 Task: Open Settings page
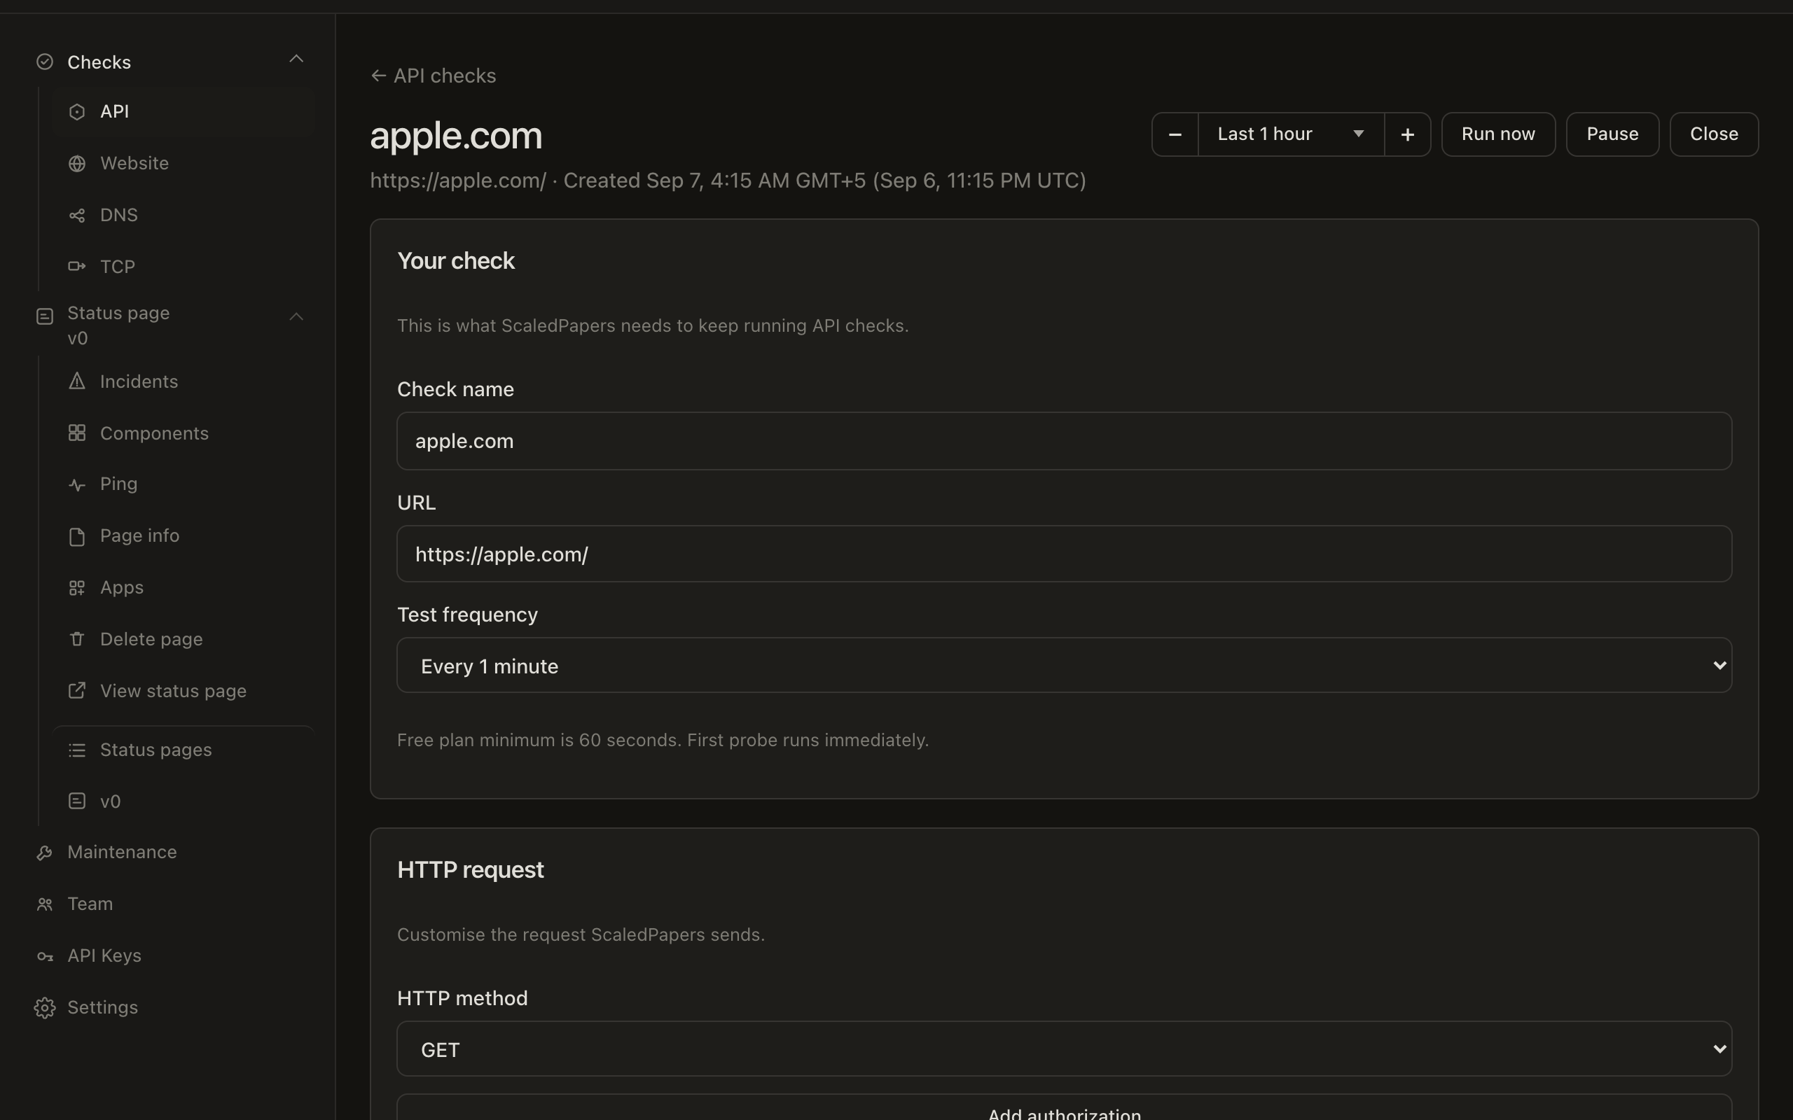[x=102, y=1008]
